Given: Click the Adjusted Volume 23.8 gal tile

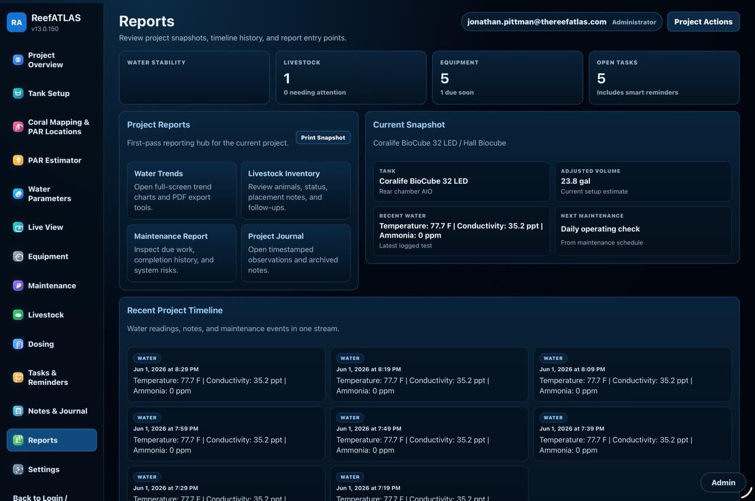Looking at the screenshot, I should tap(643, 182).
